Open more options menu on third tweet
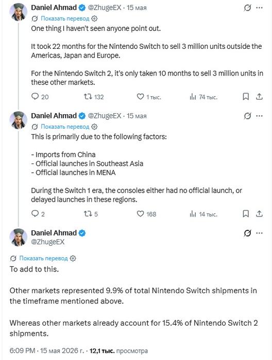The height and width of the screenshot is (360, 272). coord(259,233)
